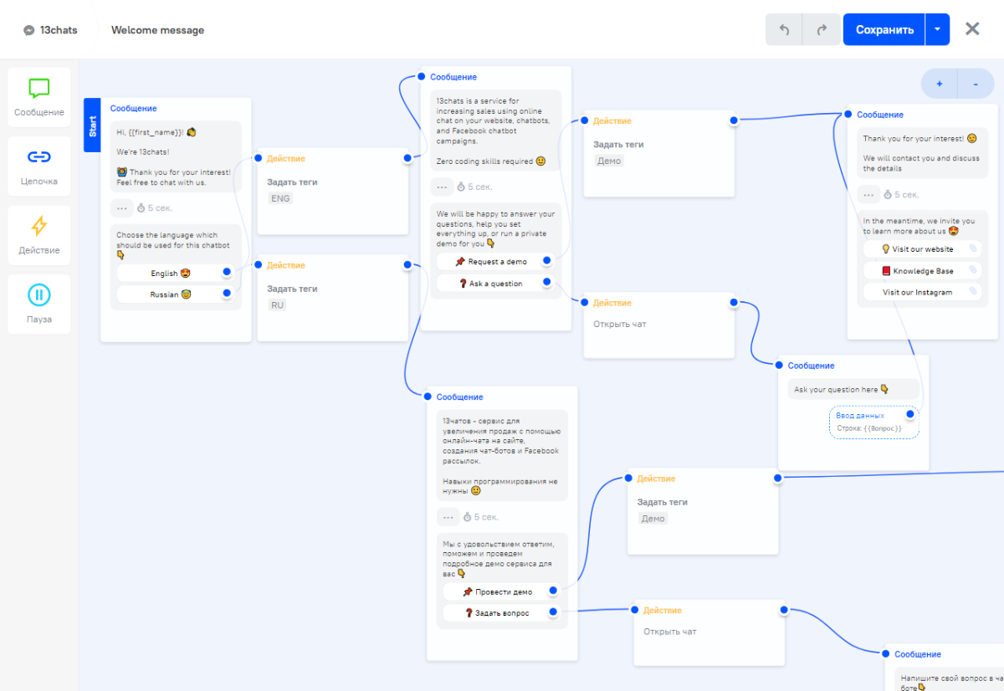Open dropdown arrow next to Сохранить
Screen dimensions: 1004x691
click(937, 29)
